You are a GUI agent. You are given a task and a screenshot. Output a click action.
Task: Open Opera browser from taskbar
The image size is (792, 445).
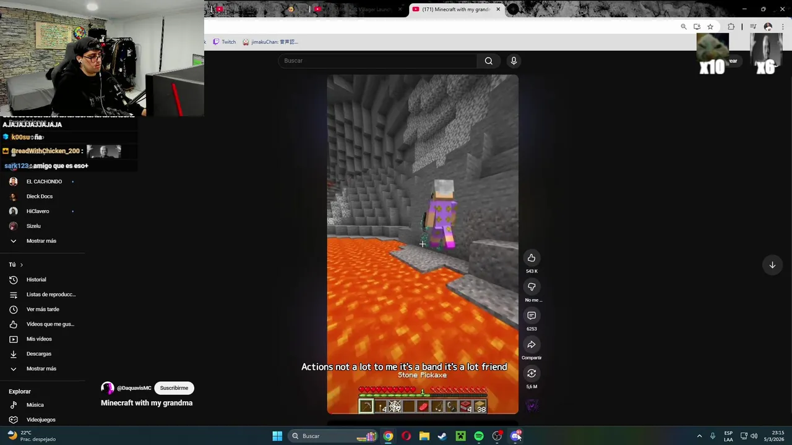(x=406, y=436)
